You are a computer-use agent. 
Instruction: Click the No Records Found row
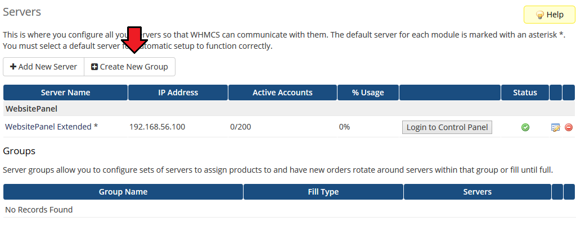pos(289,210)
